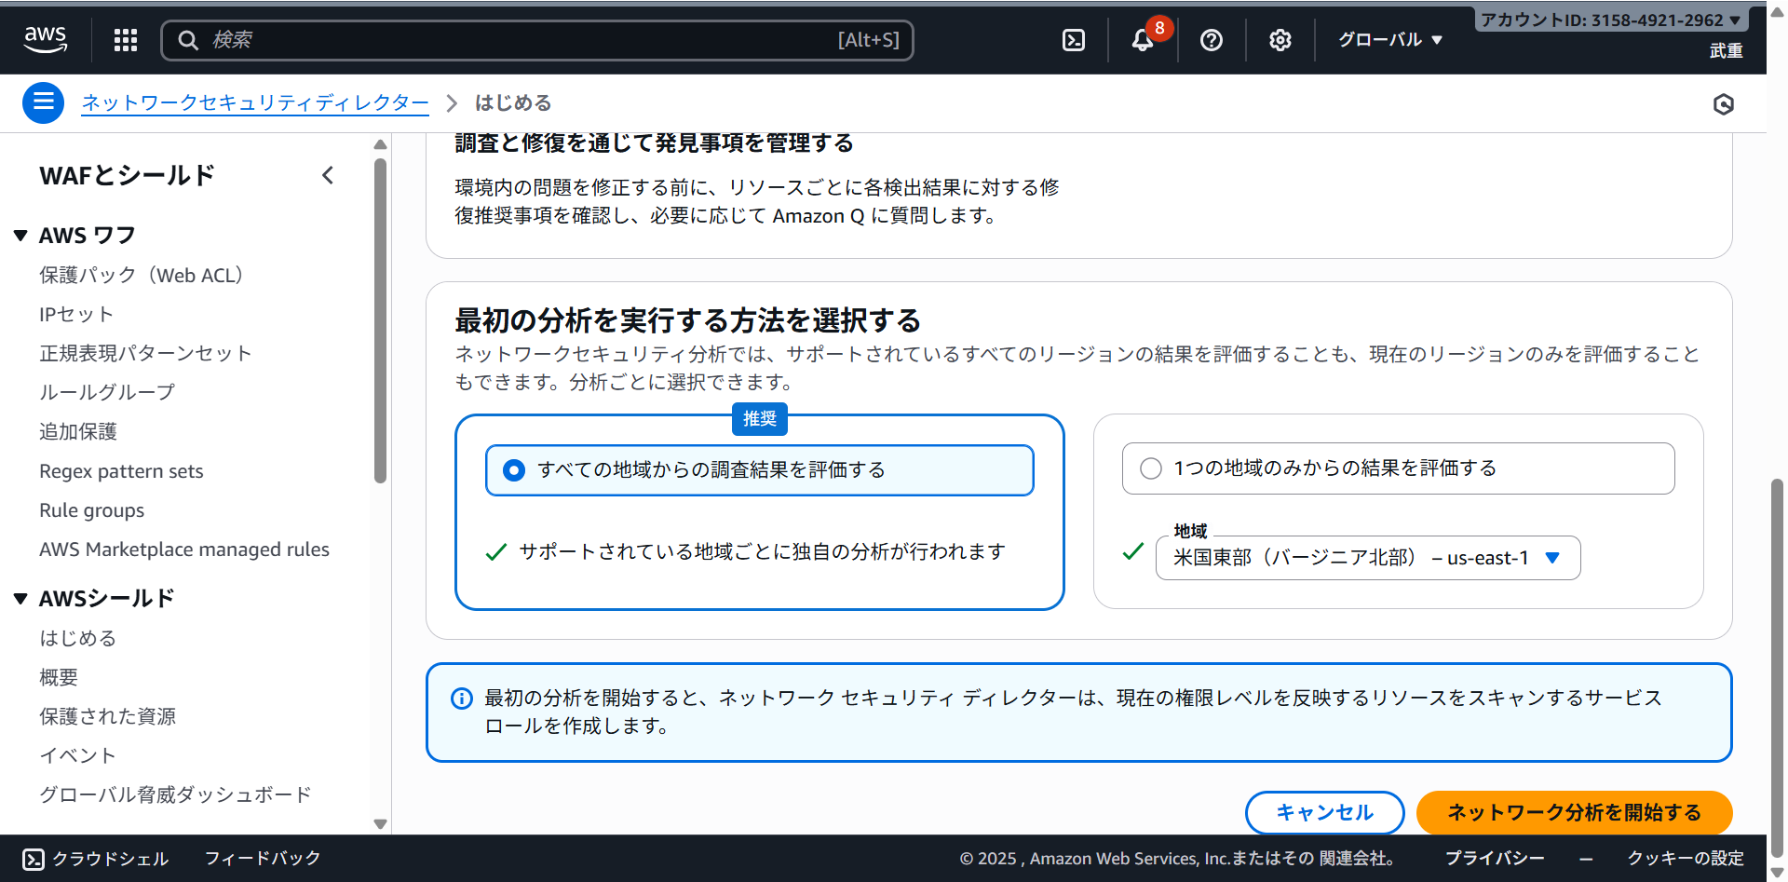
Task: Open the settings gear icon
Action: (x=1280, y=40)
